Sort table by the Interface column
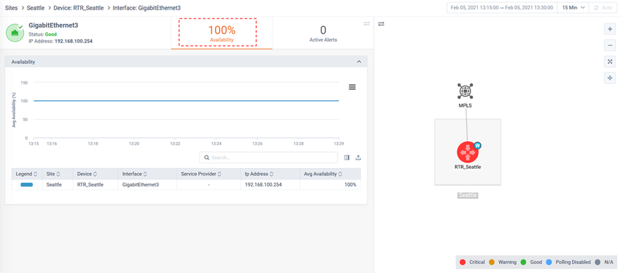 click(x=147, y=174)
